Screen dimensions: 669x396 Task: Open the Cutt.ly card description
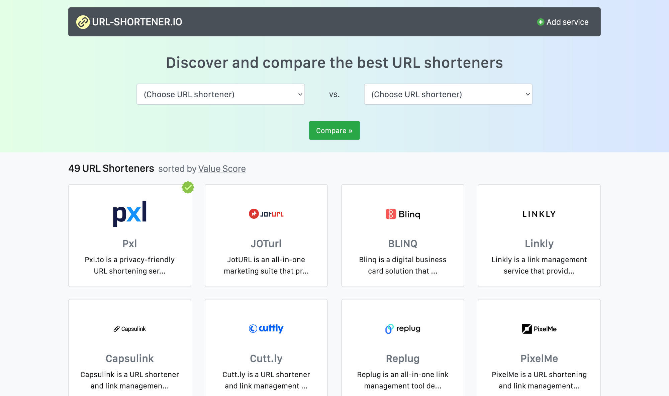pyautogui.click(x=266, y=380)
